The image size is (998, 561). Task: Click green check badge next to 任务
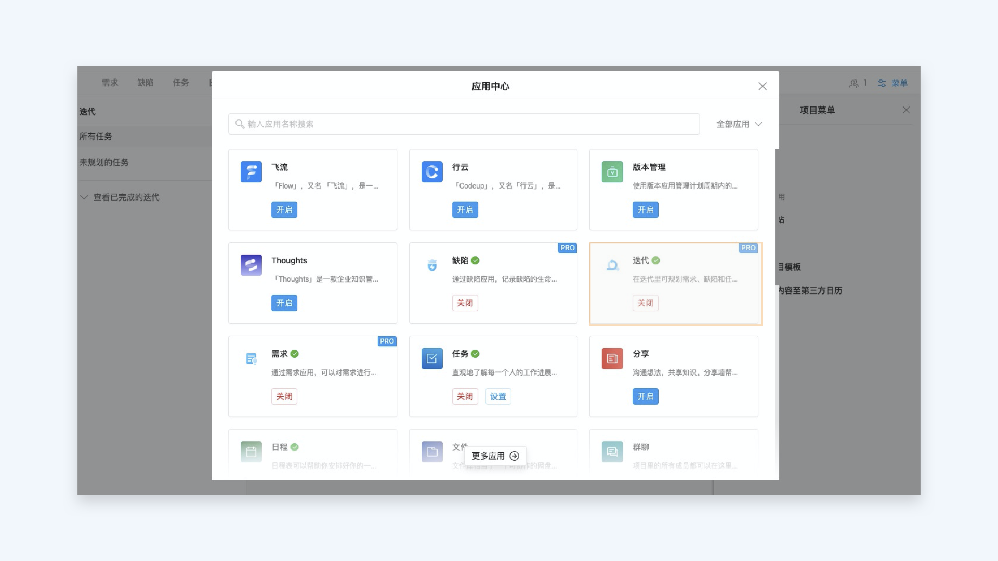[x=475, y=354]
